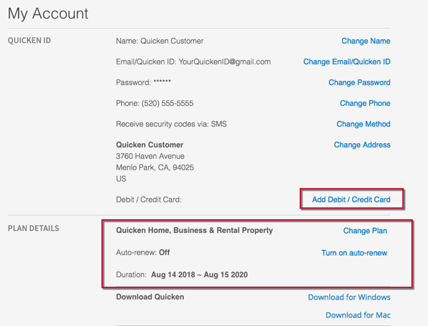Click the PLAN DETAILS section label
The width and height of the screenshot is (428, 326).
tap(34, 228)
